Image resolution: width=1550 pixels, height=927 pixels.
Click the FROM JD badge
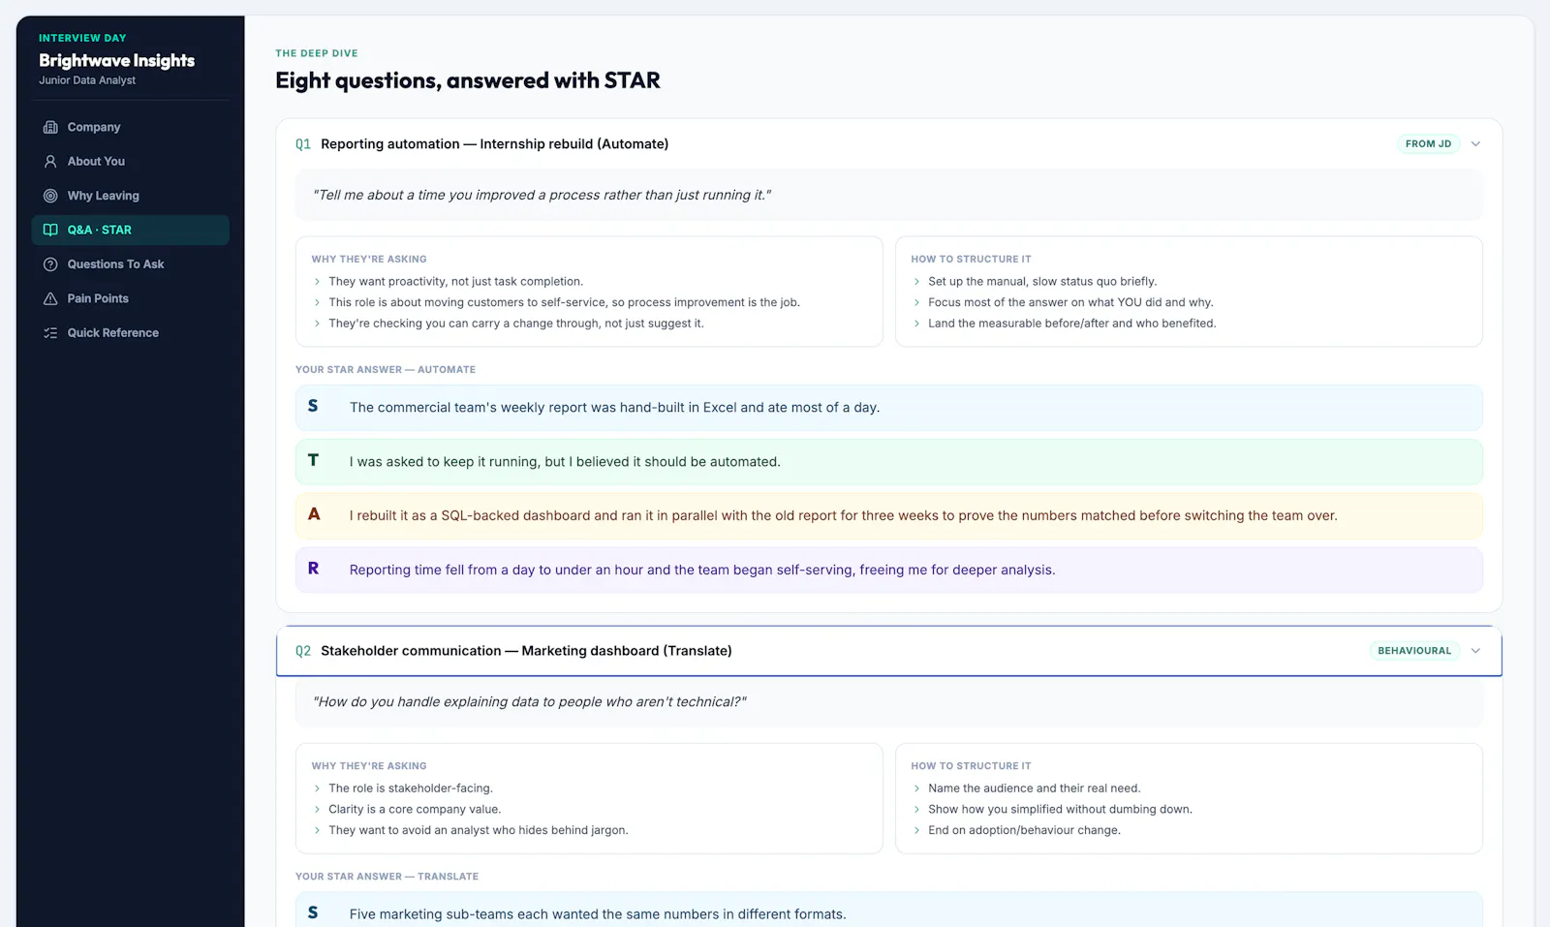[x=1428, y=144]
